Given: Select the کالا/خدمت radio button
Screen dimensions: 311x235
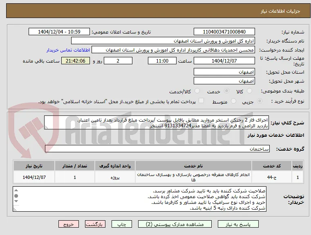Looking at the screenshot, I should (197, 91).
